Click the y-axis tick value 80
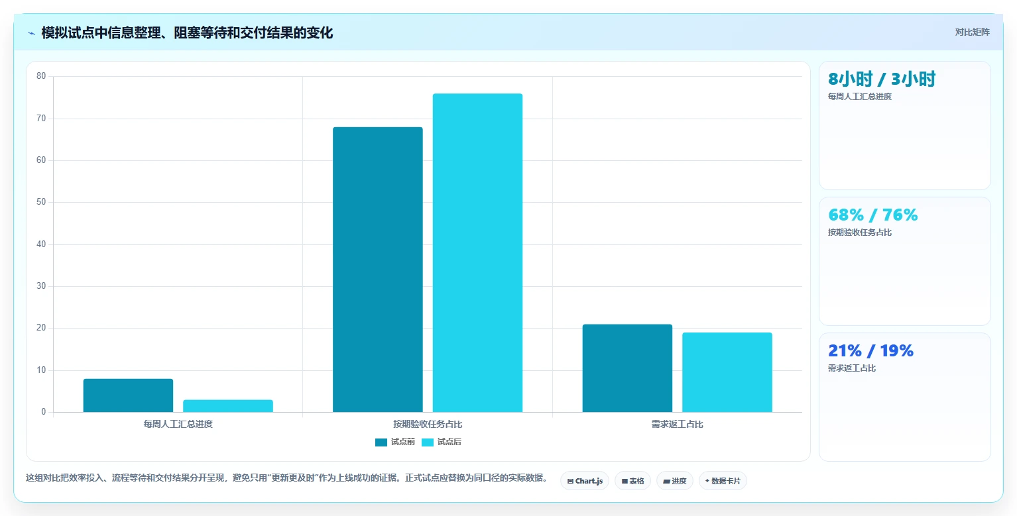This screenshot has width=1017, height=516. tap(41, 76)
